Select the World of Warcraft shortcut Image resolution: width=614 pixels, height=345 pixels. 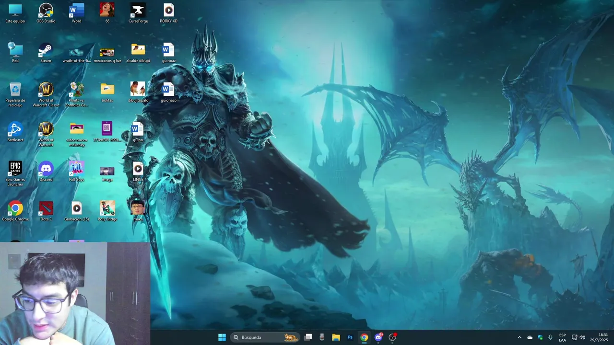point(46,134)
